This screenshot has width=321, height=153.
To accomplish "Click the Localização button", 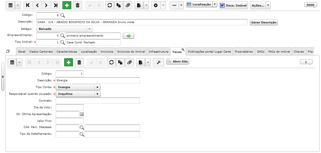I will click(x=199, y=4).
